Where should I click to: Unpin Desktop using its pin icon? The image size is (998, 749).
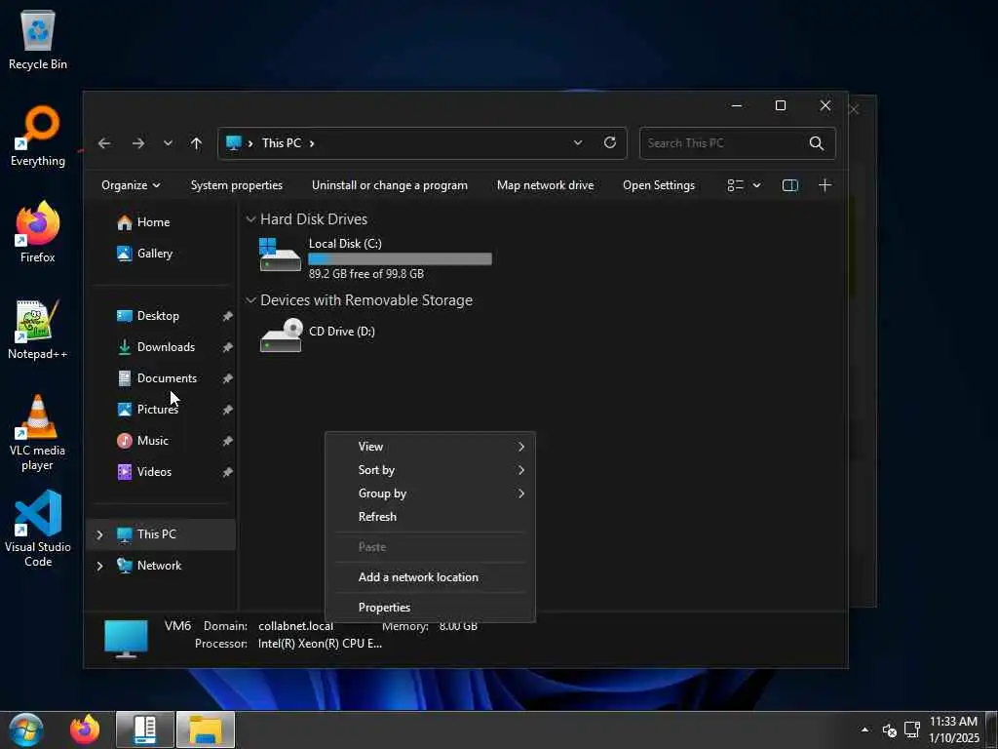point(227,316)
